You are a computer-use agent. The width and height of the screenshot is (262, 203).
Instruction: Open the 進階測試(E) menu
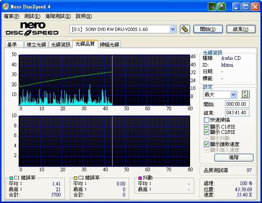(58, 16)
